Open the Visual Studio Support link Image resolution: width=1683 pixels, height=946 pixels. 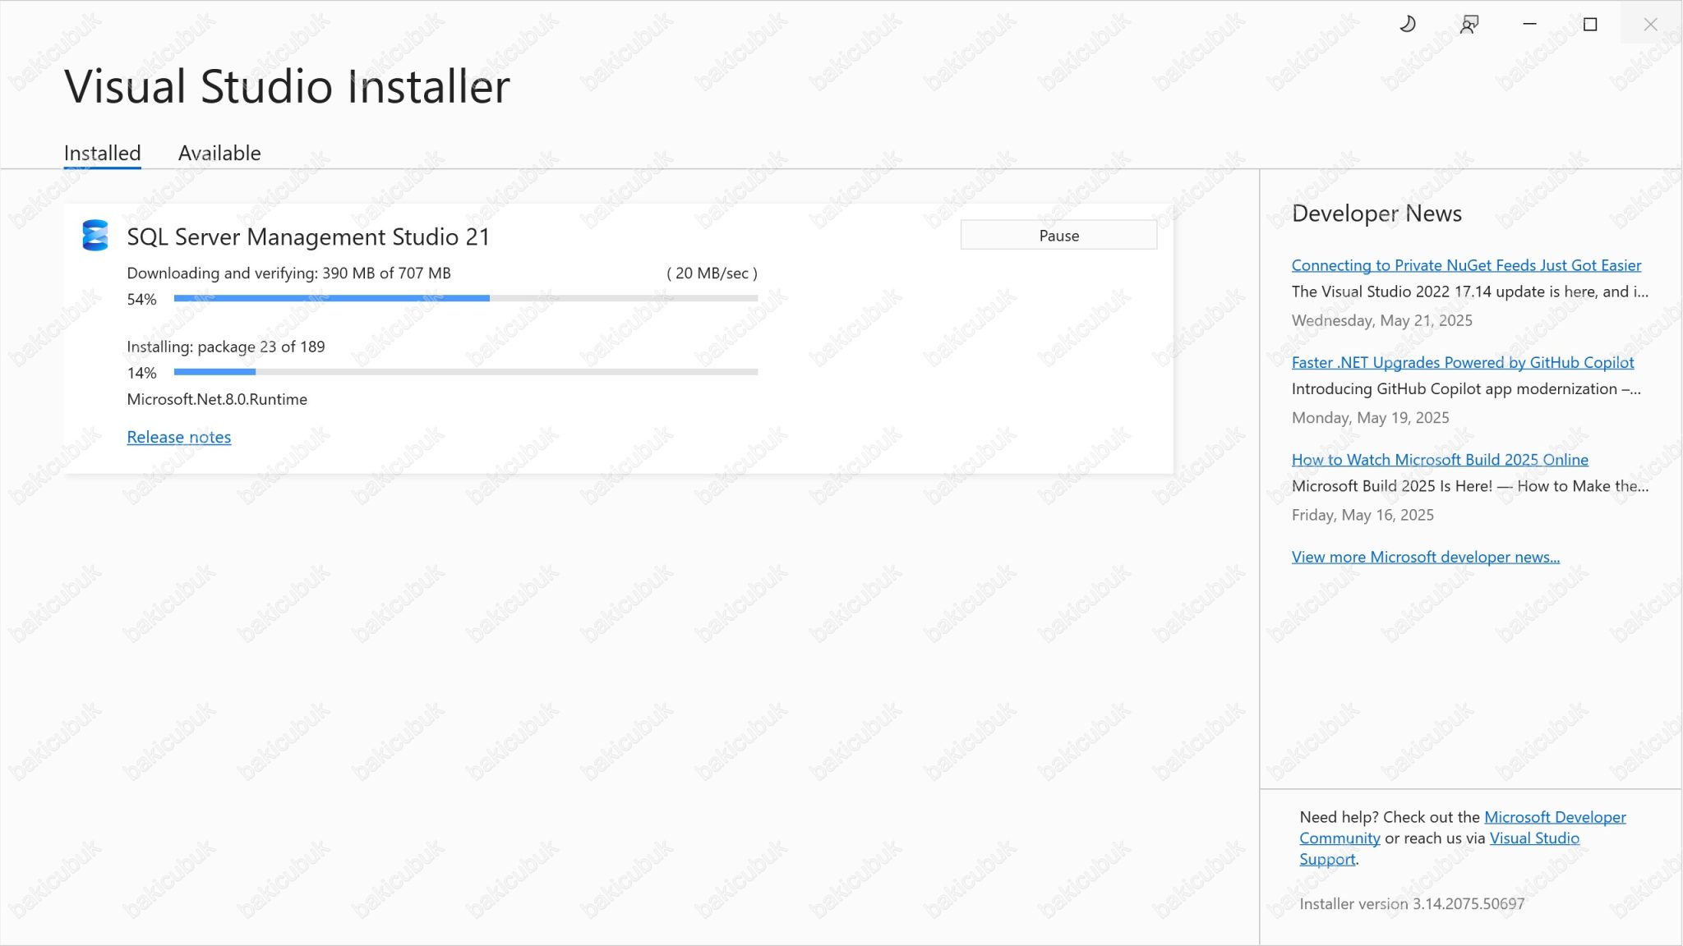[1535, 838]
